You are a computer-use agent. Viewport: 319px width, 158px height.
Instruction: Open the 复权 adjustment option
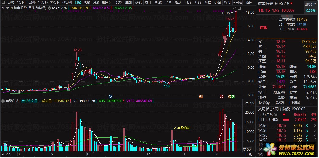coord(119,2)
